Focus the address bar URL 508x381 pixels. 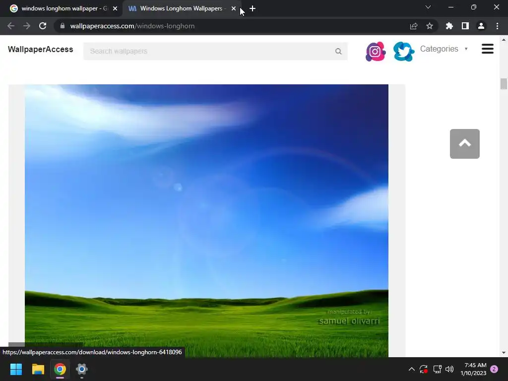132,26
